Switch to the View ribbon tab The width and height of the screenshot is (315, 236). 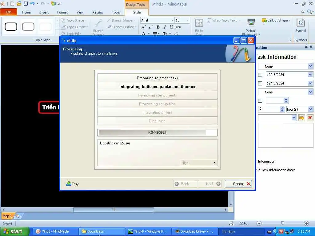click(80, 12)
